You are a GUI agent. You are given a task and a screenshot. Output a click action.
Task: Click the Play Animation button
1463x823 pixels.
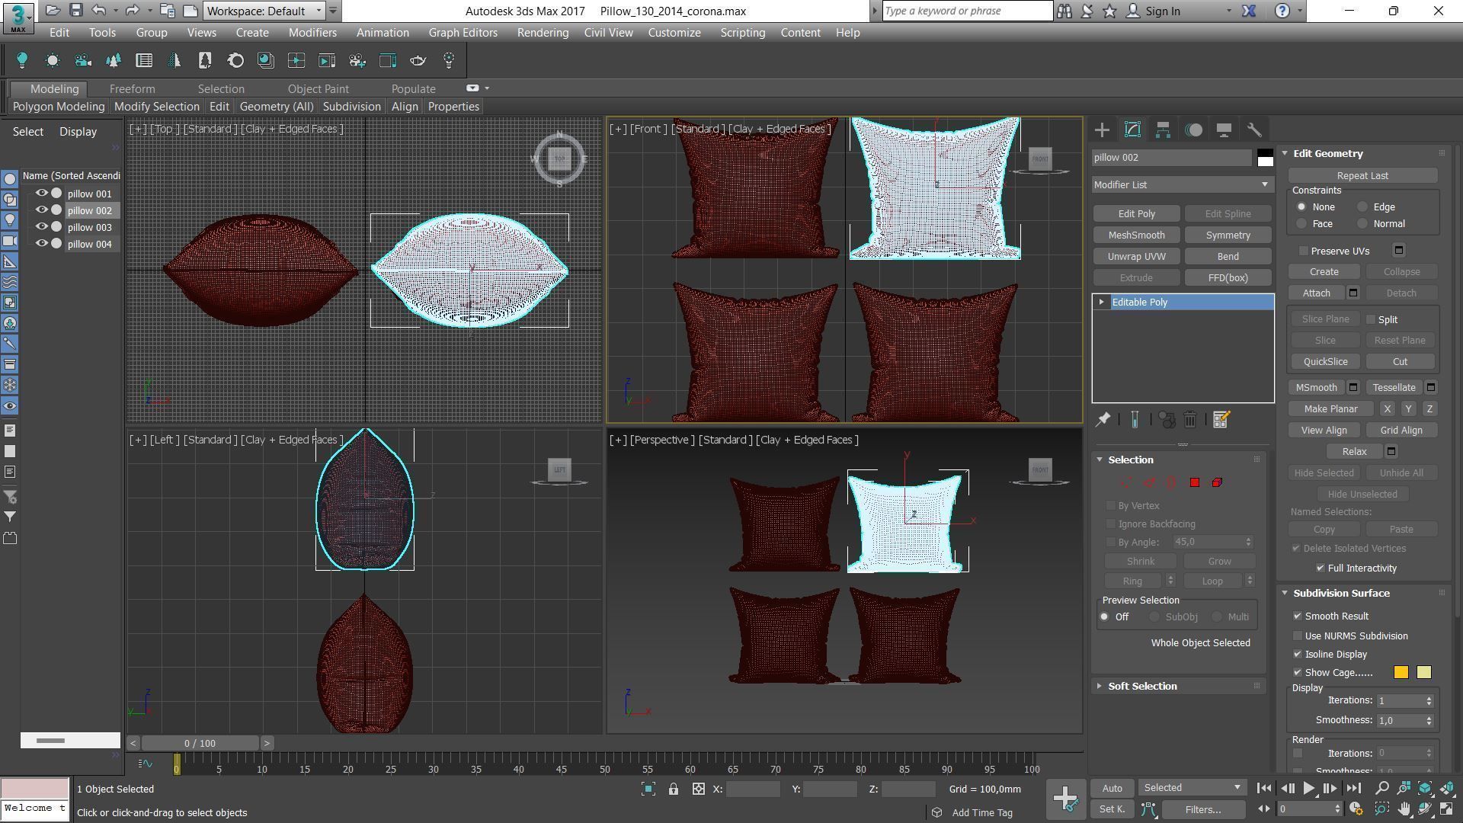tap(1309, 789)
